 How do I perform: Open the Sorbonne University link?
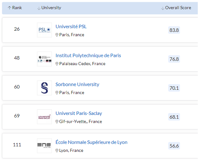coord(77,84)
